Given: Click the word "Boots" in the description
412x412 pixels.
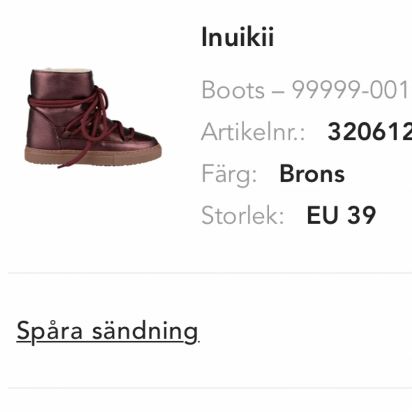Looking at the screenshot, I should [233, 90].
